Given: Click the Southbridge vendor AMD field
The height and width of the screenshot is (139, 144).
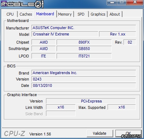Looking at the screenshot, I should 44,49.
